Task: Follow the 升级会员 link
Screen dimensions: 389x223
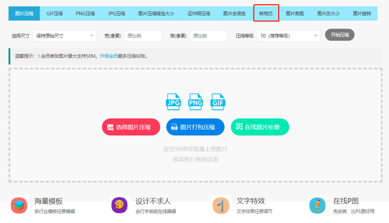Action: coord(108,56)
